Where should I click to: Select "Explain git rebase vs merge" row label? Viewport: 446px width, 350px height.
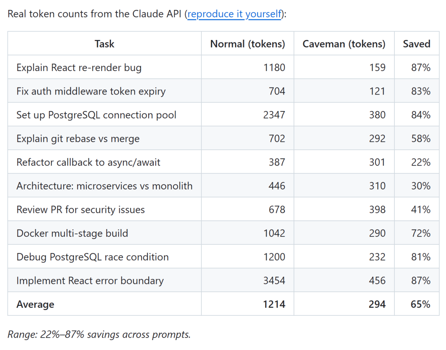point(78,139)
